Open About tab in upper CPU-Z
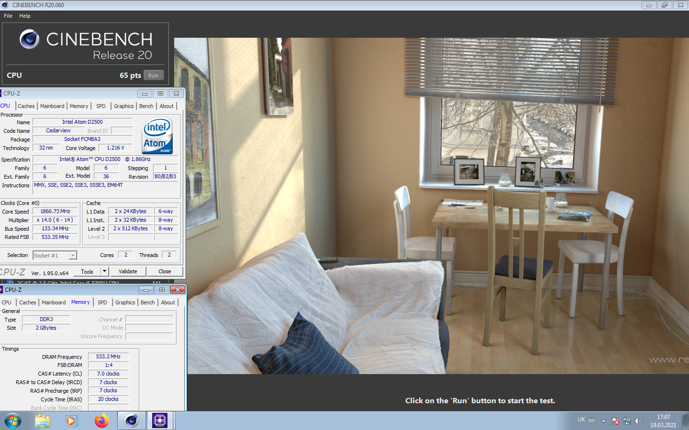689x430 pixels. click(167, 106)
